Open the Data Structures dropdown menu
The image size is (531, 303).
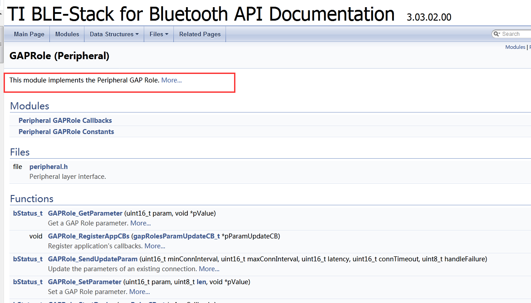[114, 34]
